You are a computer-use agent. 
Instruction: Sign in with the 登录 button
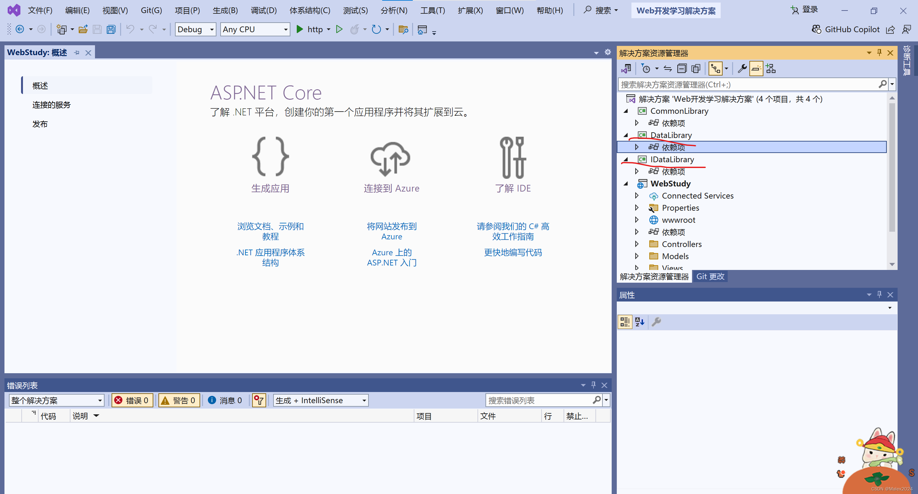pyautogui.click(x=805, y=10)
